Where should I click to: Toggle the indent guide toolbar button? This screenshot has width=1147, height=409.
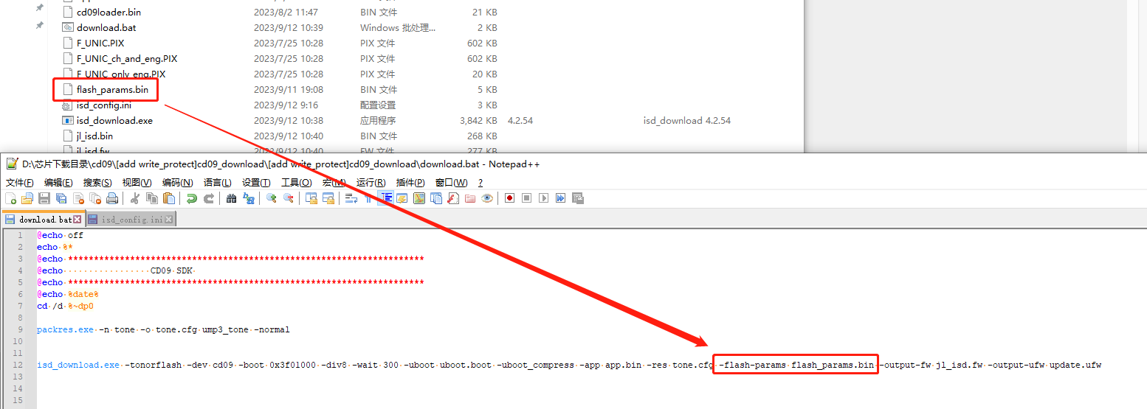(385, 198)
